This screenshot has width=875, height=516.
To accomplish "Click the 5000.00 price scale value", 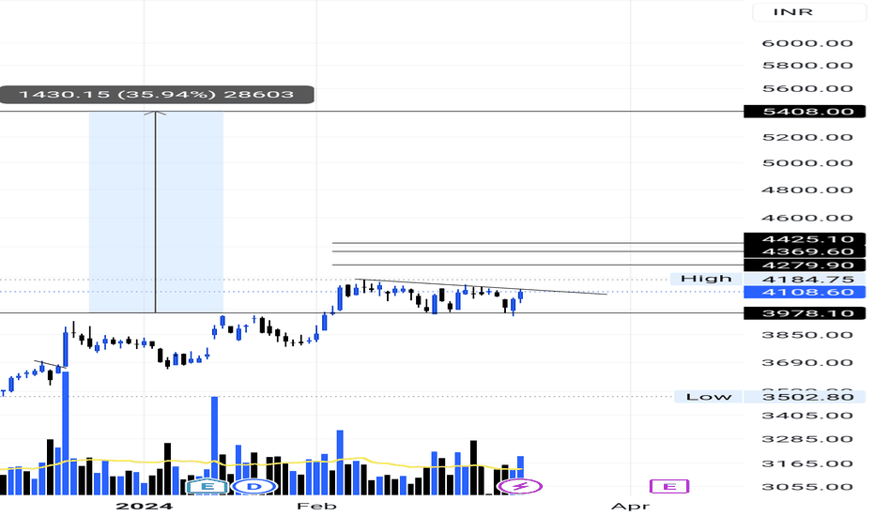I will point(806,163).
